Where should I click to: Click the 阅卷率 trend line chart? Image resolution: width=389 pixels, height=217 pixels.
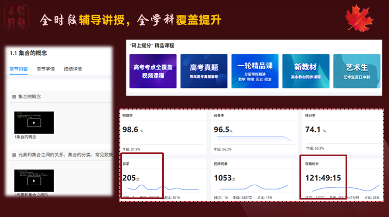(x=254, y=138)
